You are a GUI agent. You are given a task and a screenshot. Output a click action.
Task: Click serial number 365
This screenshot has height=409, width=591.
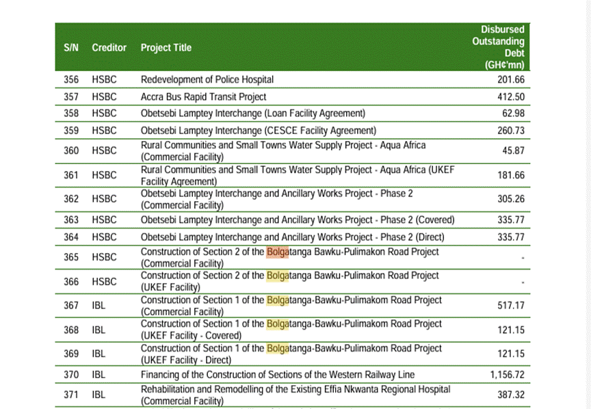71,257
